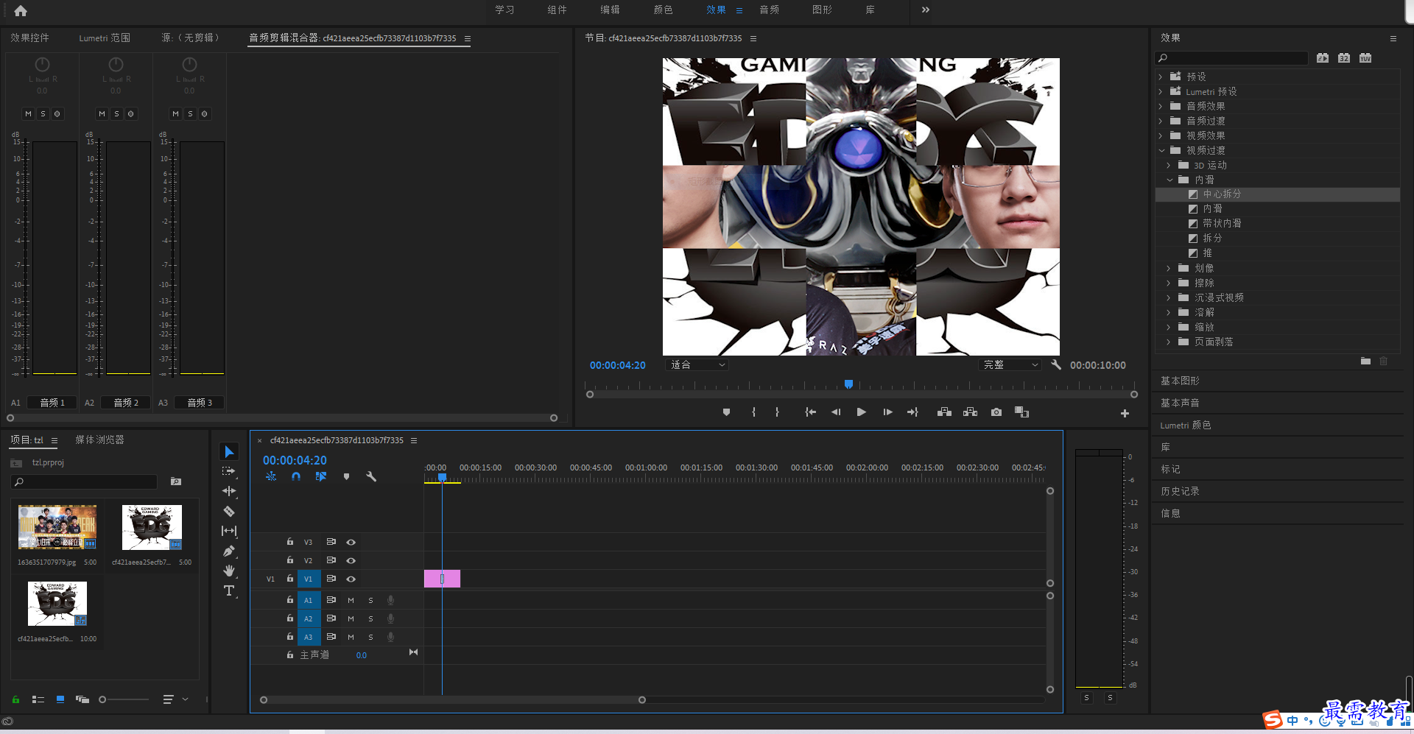Click Go to In point button

coord(810,412)
